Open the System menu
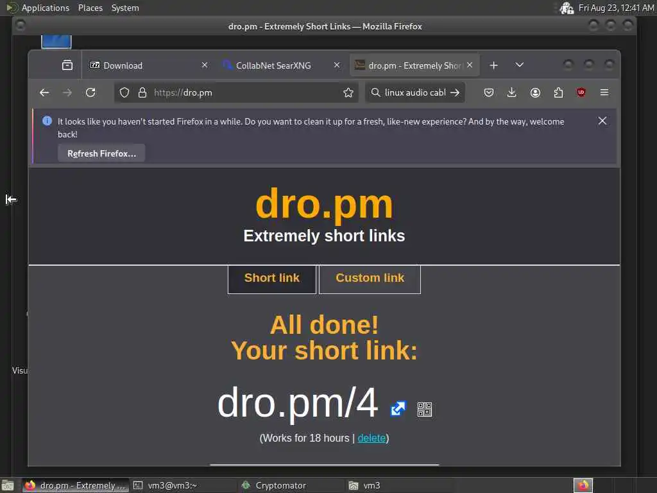The image size is (657, 493). pos(125,8)
